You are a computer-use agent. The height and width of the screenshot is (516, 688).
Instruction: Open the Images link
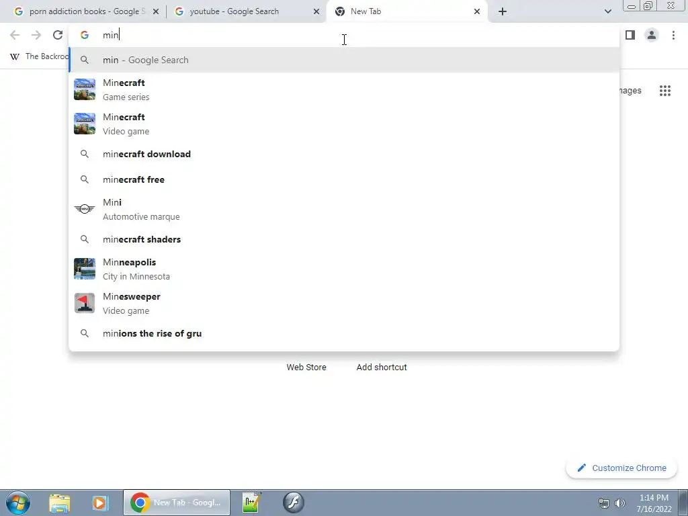pyautogui.click(x=631, y=91)
